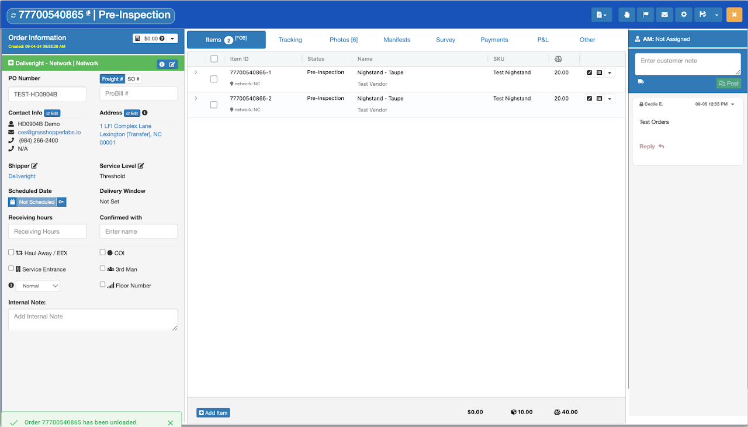748x427 pixels.
Task: Click the flag icon in header
Action: pyautogui.click(x=646, y=15)
